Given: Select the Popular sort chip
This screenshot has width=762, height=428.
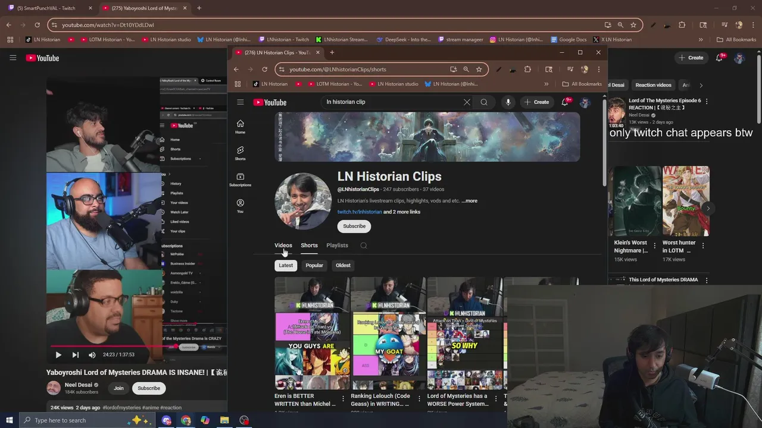Looking at the screenshot, I should click(x=314, y=265).
